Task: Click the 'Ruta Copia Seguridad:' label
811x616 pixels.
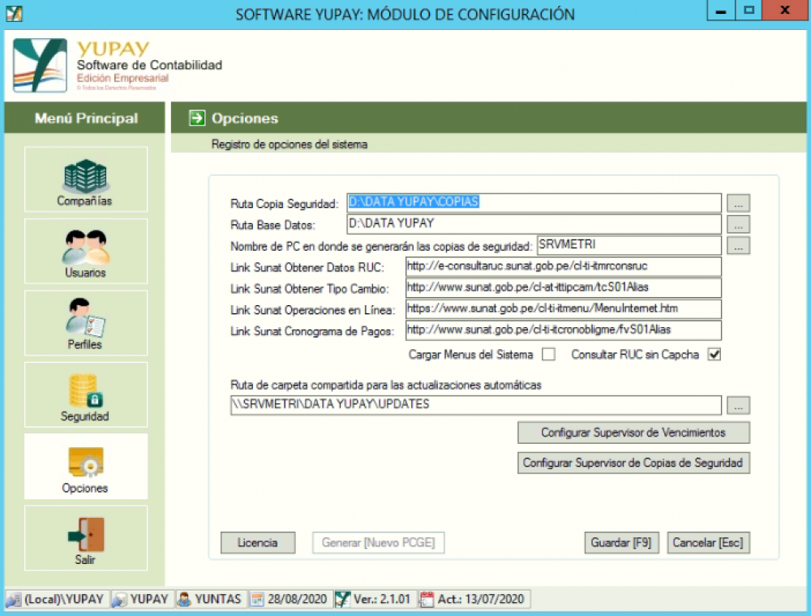Action: pyautogui.click(x=285, y=204)
